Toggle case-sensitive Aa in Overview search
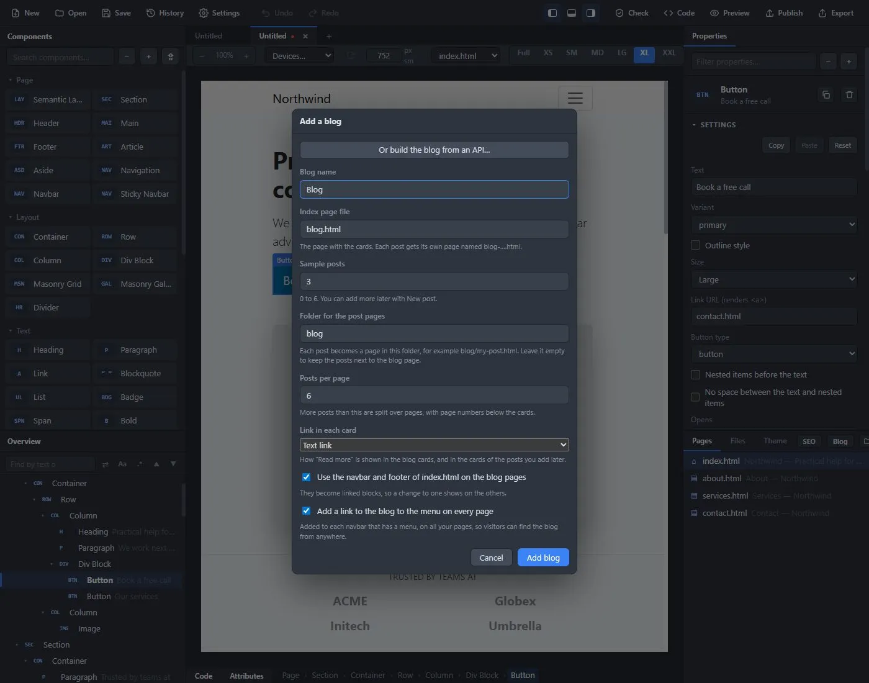 tap(122, 464)
